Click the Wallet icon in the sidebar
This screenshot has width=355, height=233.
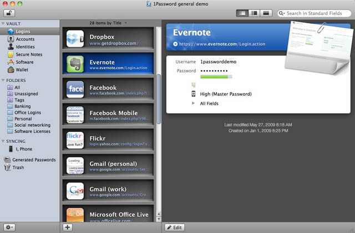[x=11, y=70]
